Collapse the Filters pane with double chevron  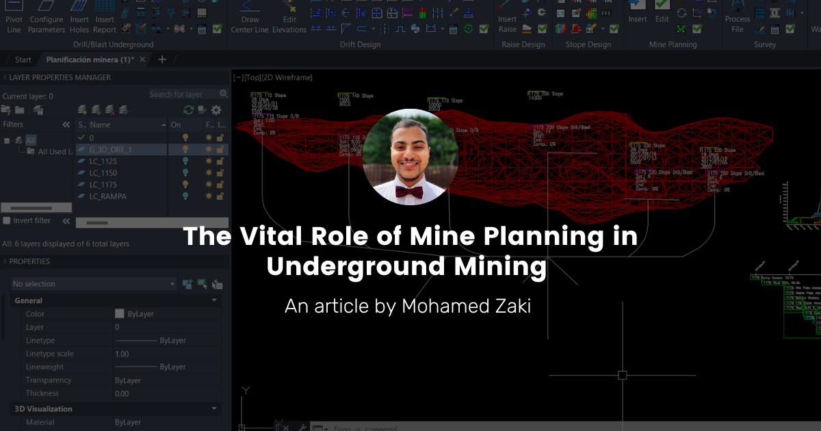tap(66, 125)
